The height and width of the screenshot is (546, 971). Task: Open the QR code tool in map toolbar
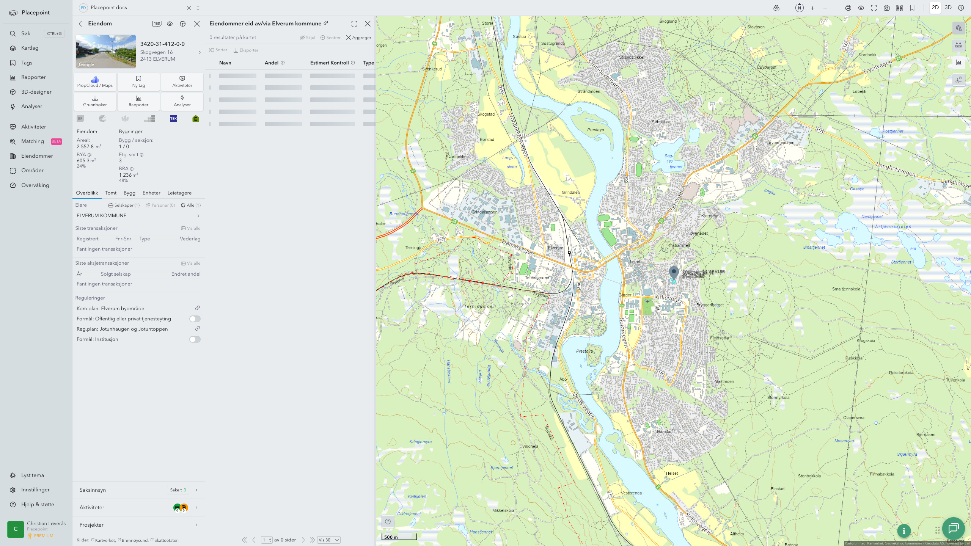(x=899, y=8)
